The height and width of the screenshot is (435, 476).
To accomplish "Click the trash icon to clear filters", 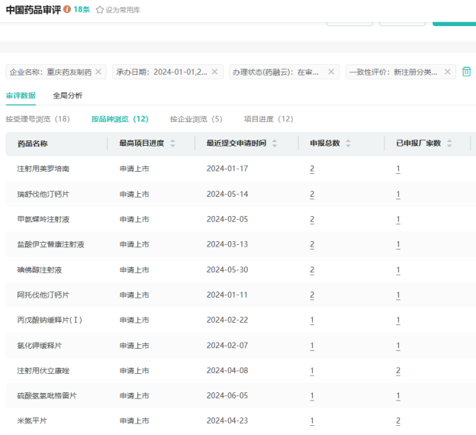I will point(467,72).
